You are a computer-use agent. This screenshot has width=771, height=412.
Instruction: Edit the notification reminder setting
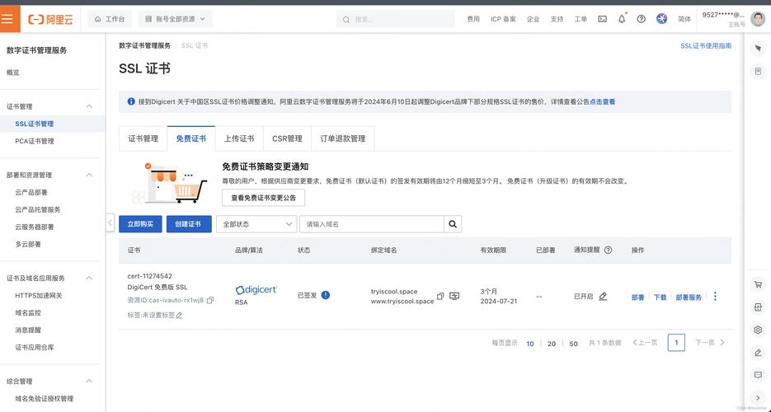click(x=603, y=296)
